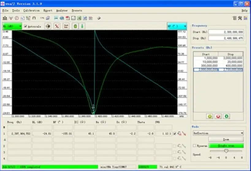The width and height of the screenshot is (251, 171).
Task: Click the red delete-preset button under Presets
Action: [218, 116]
